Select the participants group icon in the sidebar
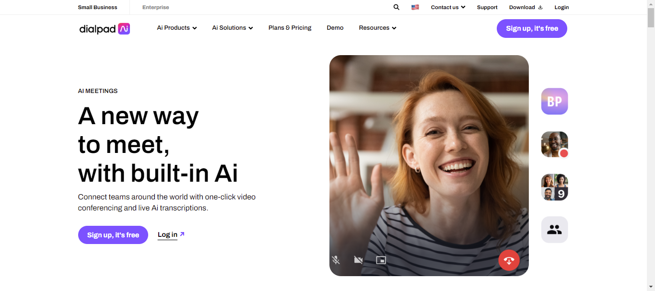655x291 pixels. (554, 229)
